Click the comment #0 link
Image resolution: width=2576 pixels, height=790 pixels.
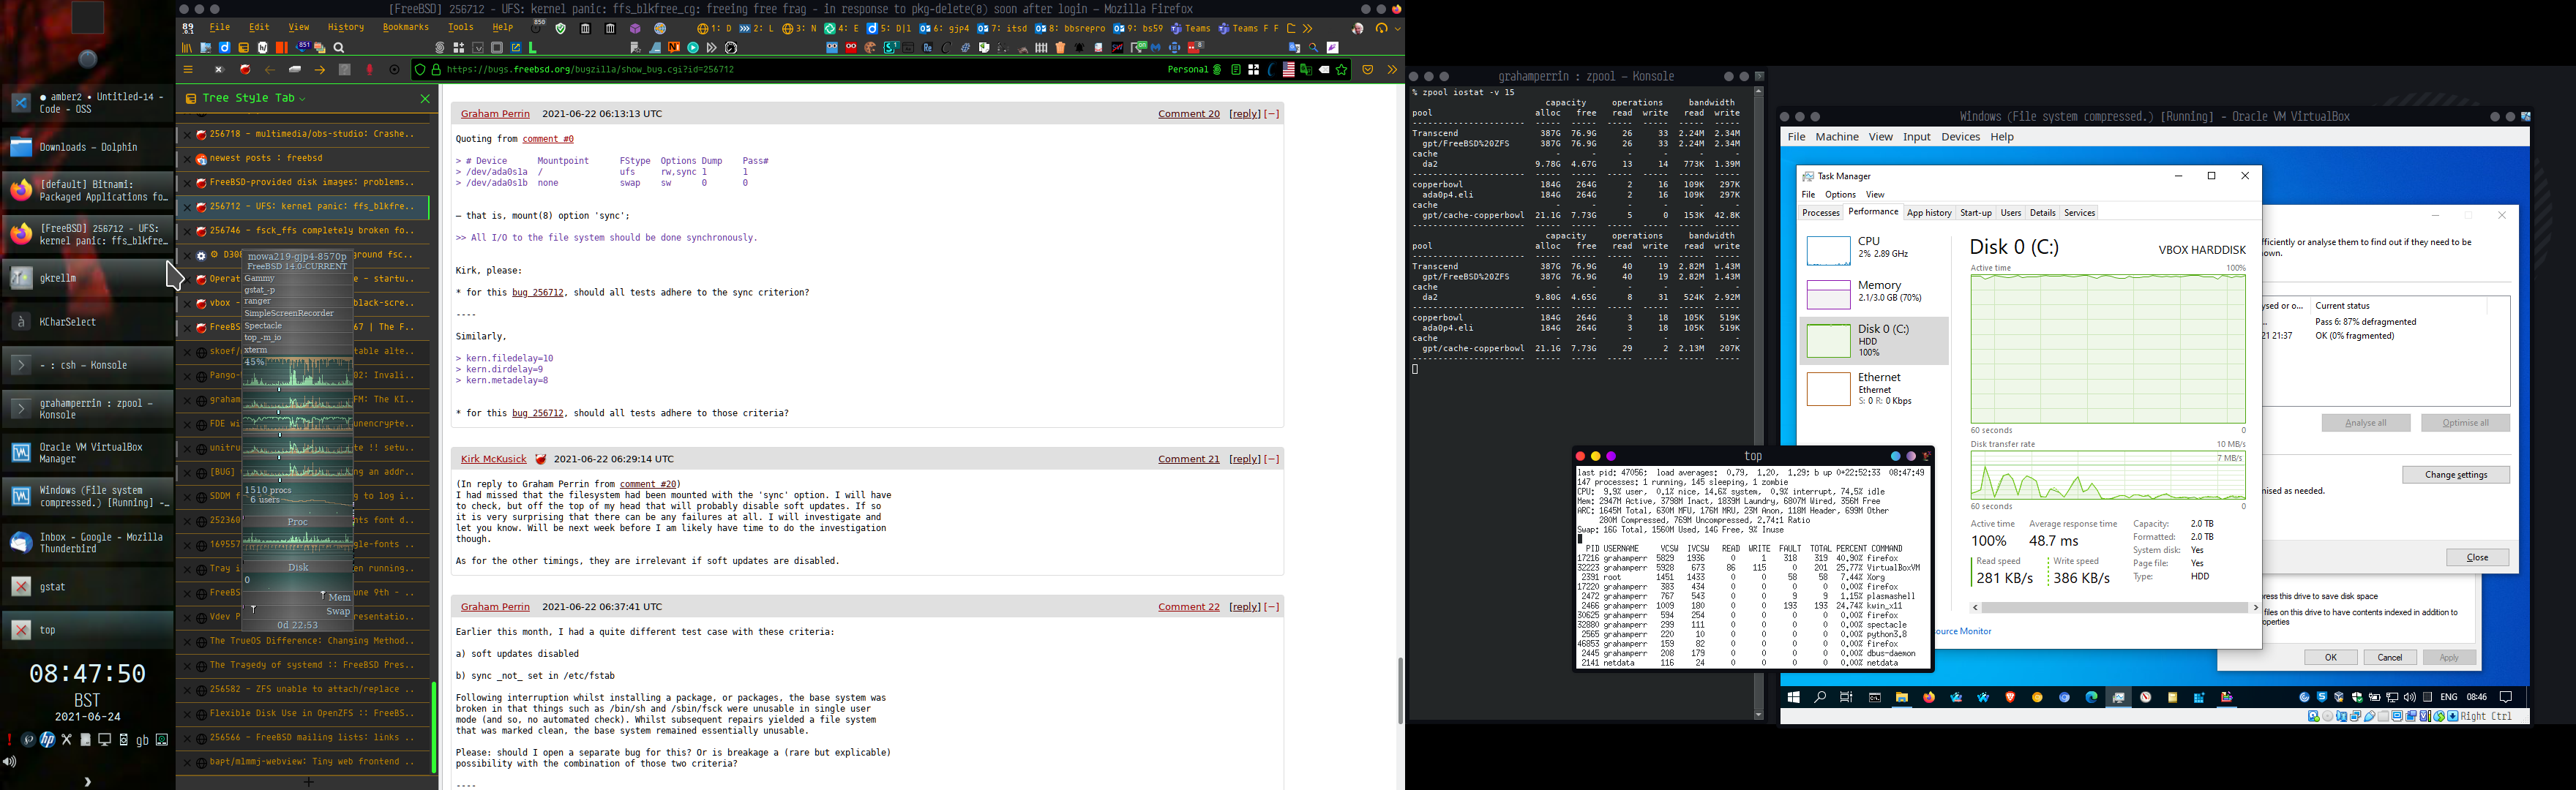[x=548, y=139]
